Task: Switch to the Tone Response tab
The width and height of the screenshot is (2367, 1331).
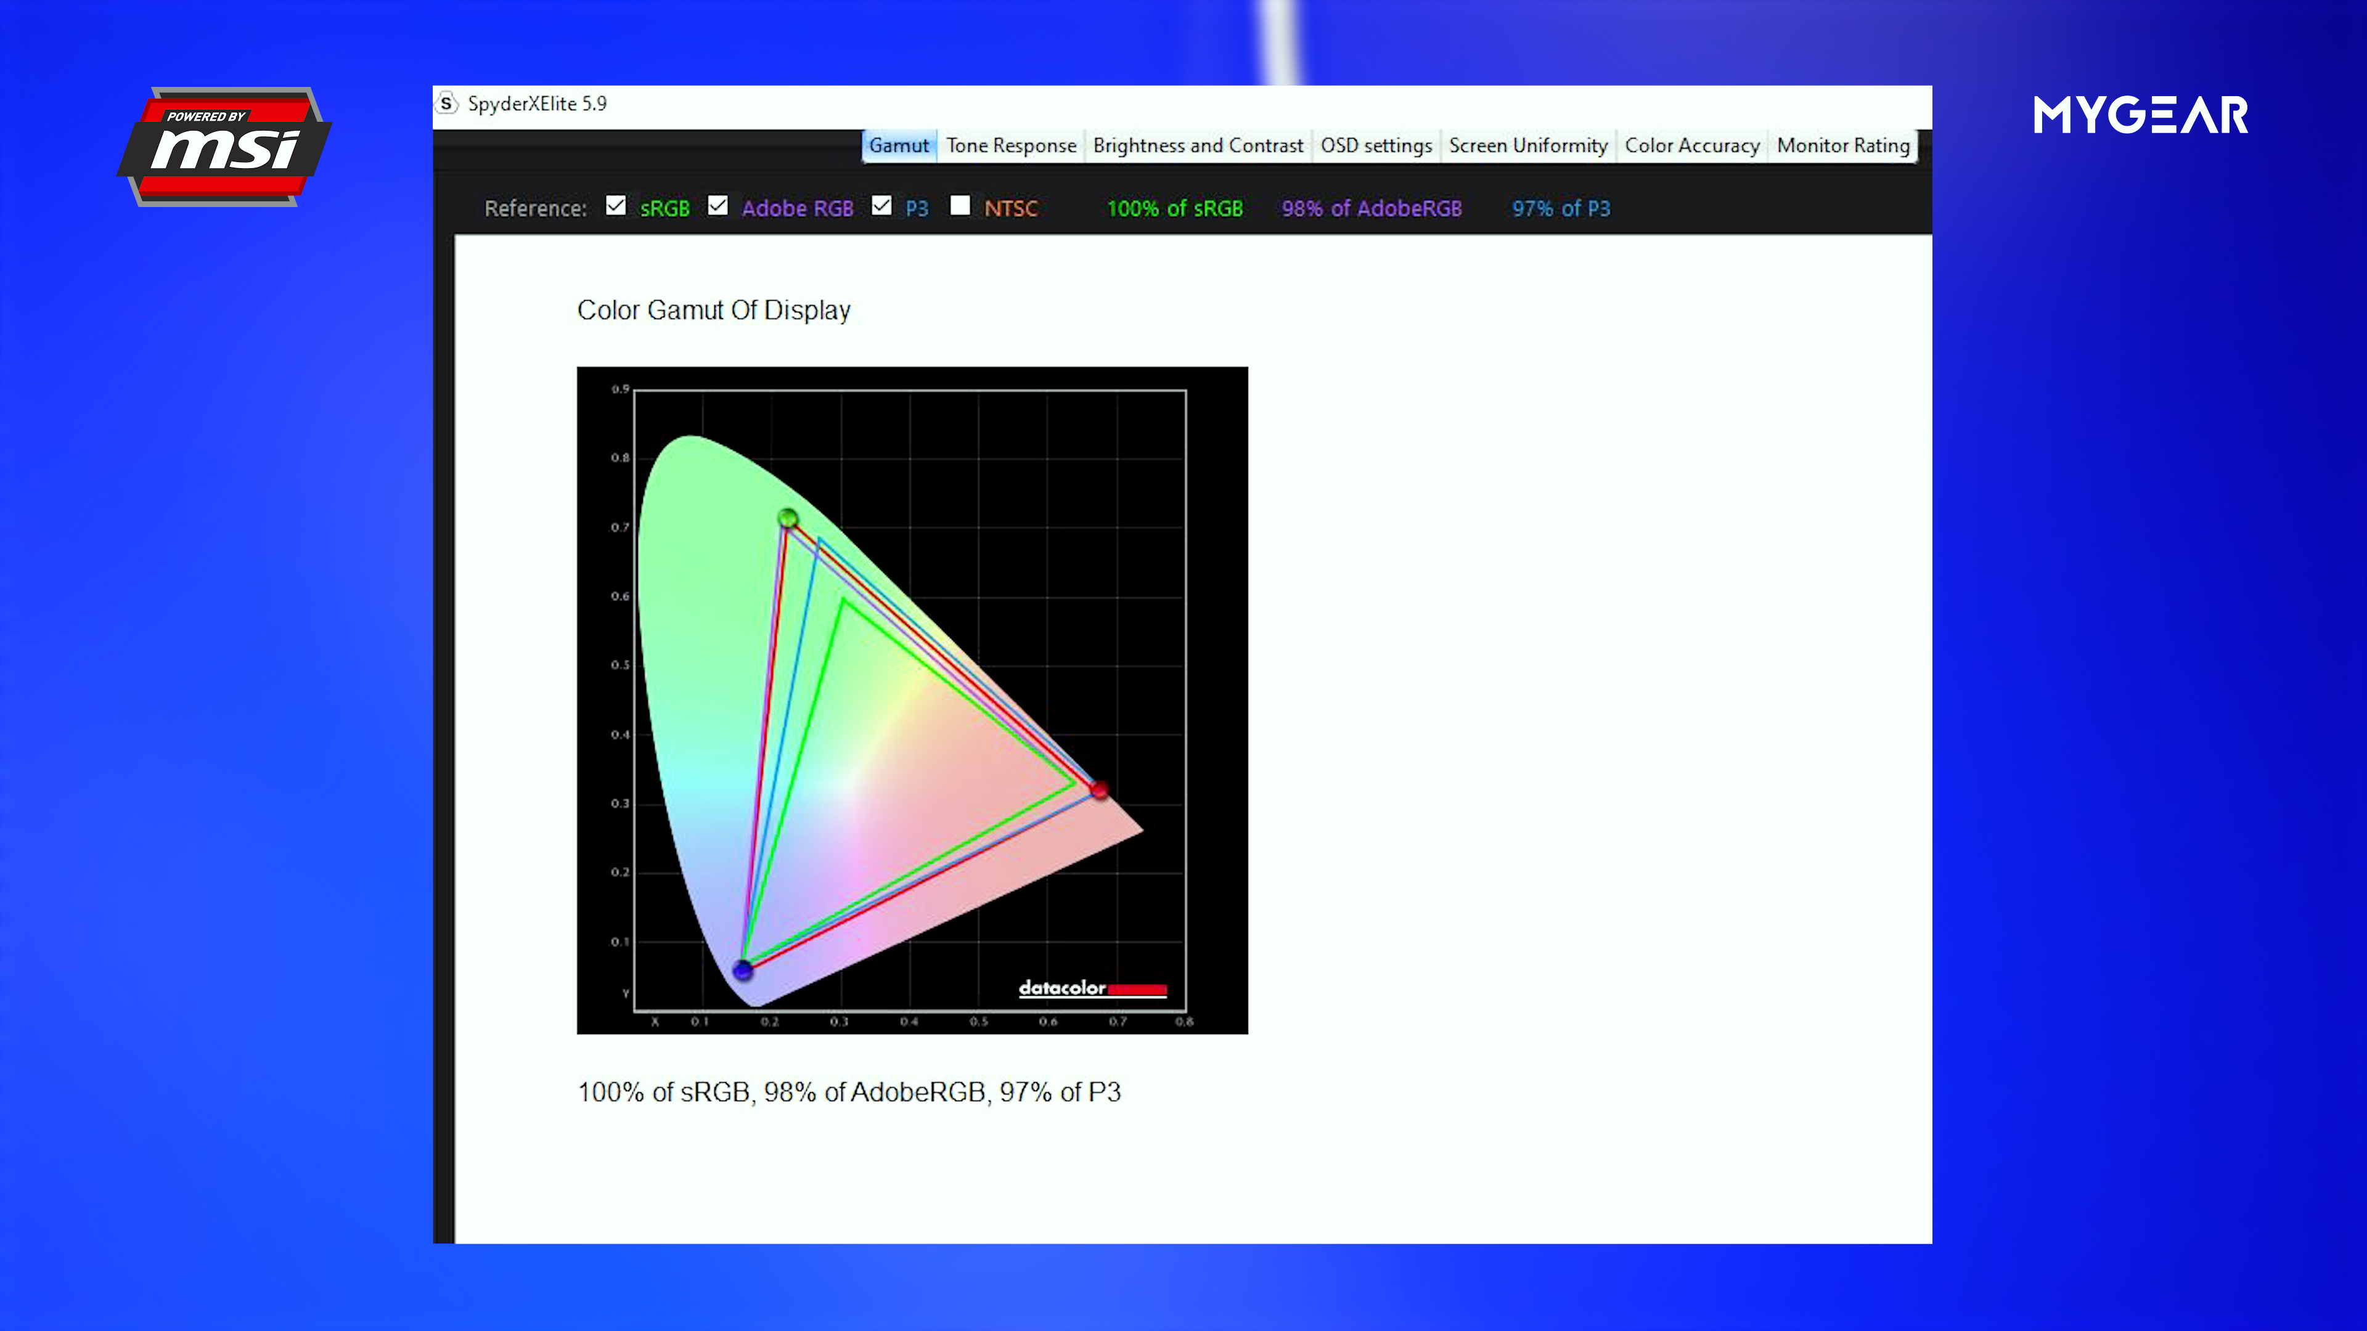Action: (x=1011, y=145)
